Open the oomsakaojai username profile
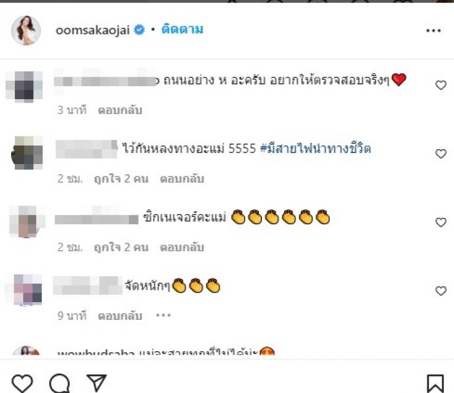Image resolution: width=454 pixels, height=393 pixels. point(93,30)
